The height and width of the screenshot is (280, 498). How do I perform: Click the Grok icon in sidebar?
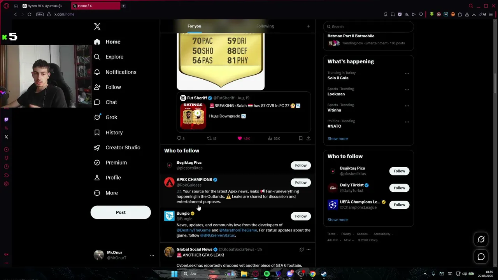[x=97, y=117]
